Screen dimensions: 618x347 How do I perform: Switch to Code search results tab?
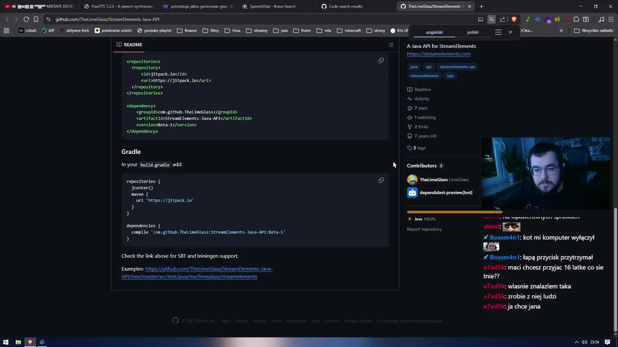[355, 6]
